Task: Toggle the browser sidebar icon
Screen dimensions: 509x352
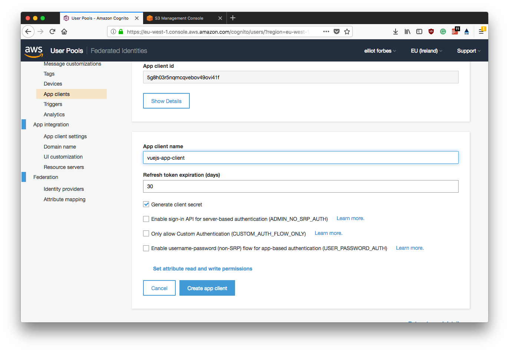Action: tap(419, 31)
